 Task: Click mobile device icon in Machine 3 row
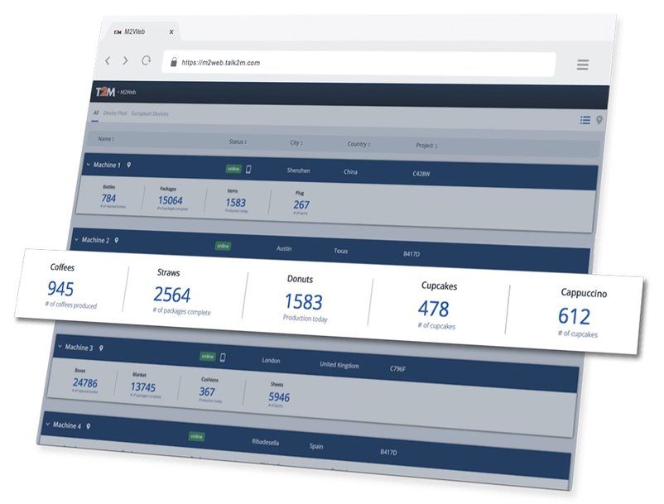click(223, 358)
